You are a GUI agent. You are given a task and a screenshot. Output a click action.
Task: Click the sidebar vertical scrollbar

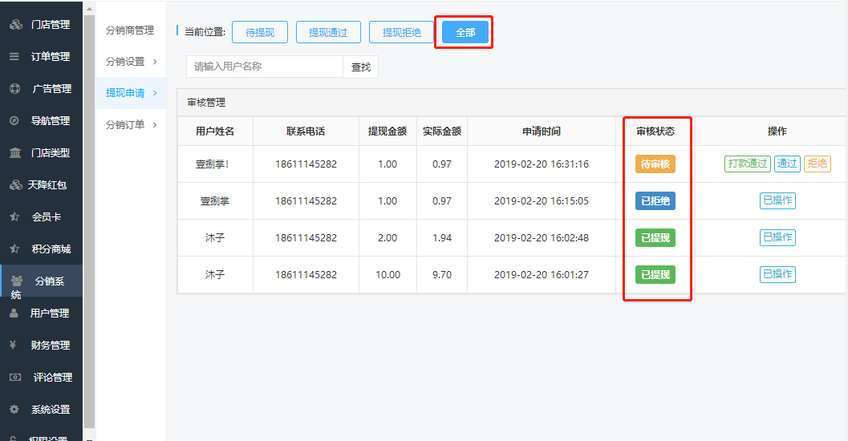(89, 221)
